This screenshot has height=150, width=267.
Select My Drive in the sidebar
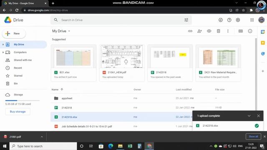[x=23, y=45]
